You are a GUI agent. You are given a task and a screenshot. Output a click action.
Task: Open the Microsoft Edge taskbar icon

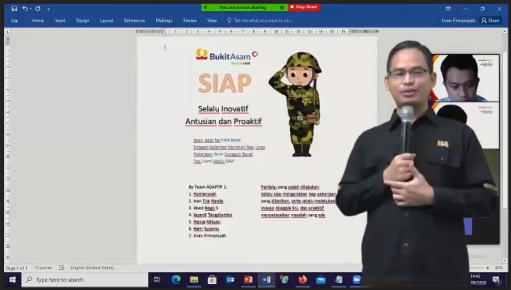[x=176, y=280]
